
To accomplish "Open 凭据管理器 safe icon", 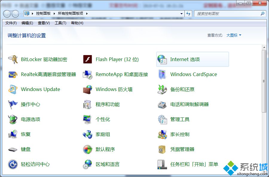I will coord(162,149).
